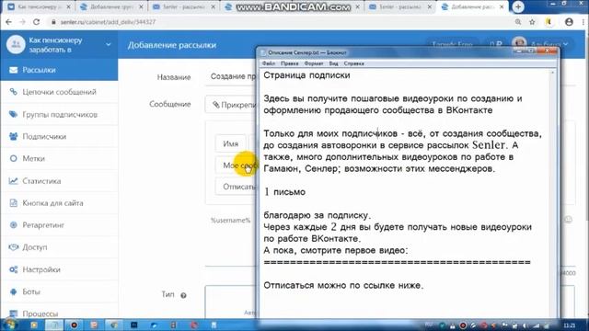The image size is (589, 331).
Task: Open a new browser tab with plus
Action: click(x=518, y=6)
